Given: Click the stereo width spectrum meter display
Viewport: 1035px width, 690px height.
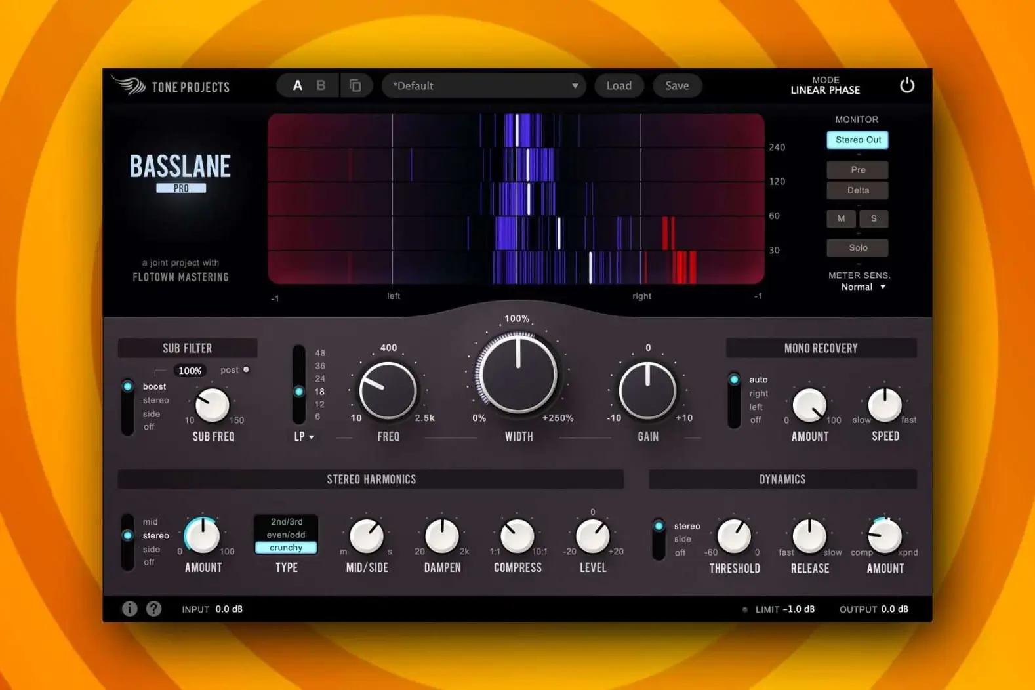Looking at the screenshot, I should tap(516, 199).
